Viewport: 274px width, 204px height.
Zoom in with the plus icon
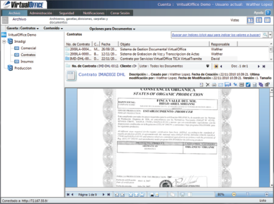click(267, 194)
